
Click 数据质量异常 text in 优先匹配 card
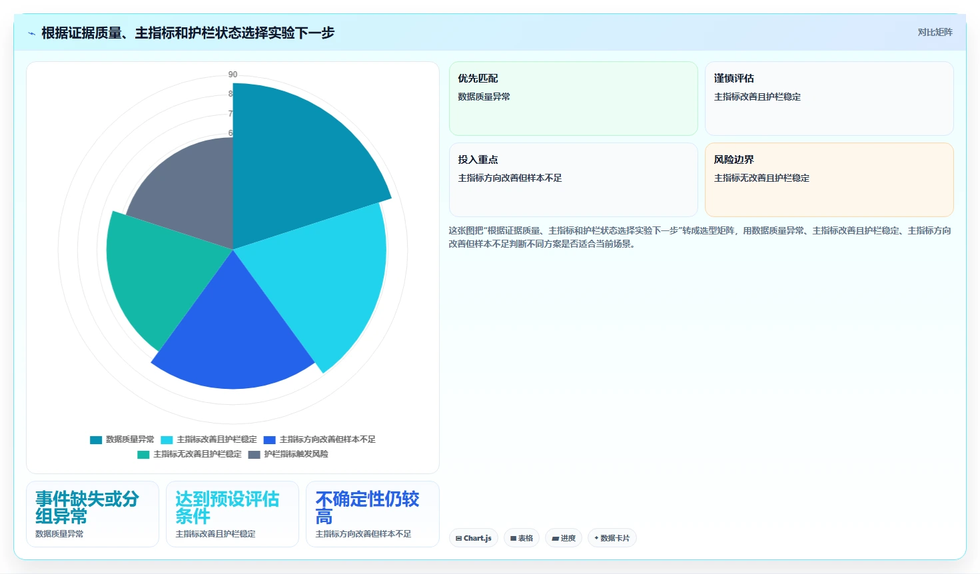point(484,97)
